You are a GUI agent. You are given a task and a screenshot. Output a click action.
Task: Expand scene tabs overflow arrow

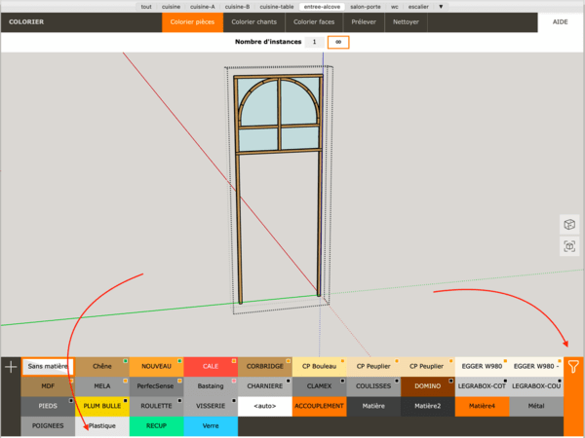pyautogui.click(x=442, y=6)
